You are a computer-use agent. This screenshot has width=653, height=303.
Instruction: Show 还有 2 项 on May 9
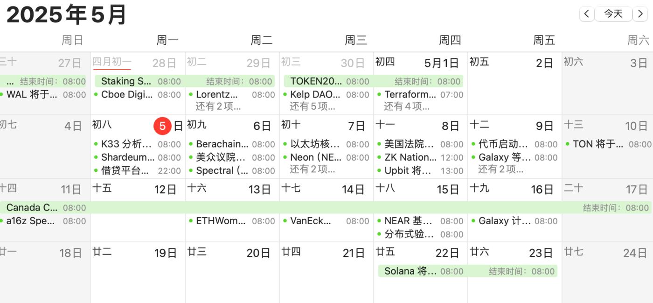click(501, 169)
